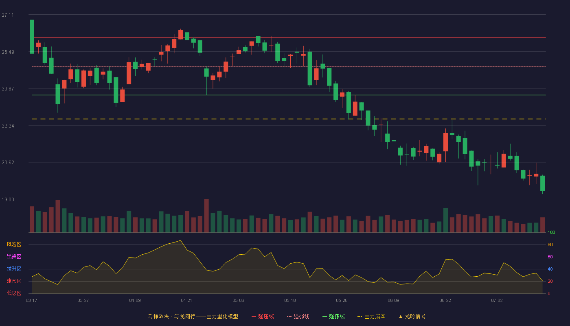
Task: Toggle the 强弱线 legend entry
Action: pyautogui.click(x=298, y=316)
